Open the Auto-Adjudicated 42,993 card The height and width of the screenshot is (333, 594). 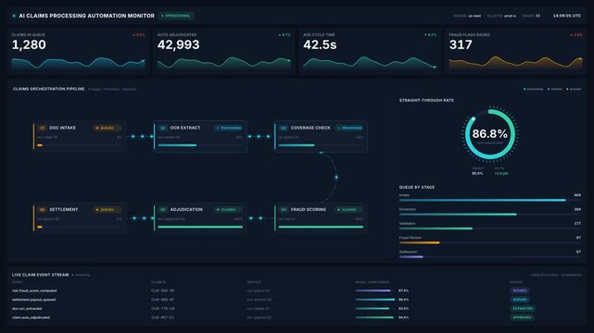coord(224,51)
